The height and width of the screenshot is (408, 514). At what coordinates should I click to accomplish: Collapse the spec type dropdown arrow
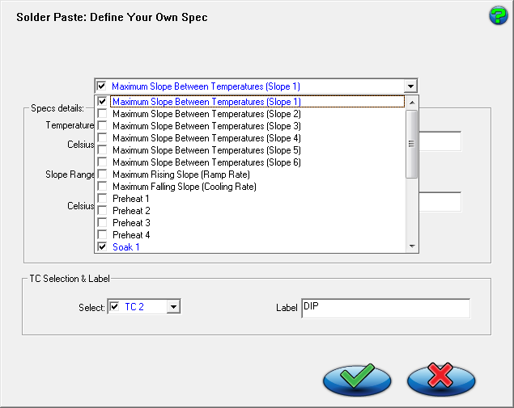click(x=411, y=86)
